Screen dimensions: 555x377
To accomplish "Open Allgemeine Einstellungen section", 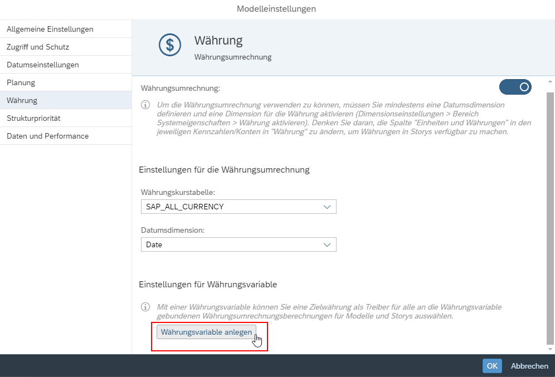I will (66, 29).
